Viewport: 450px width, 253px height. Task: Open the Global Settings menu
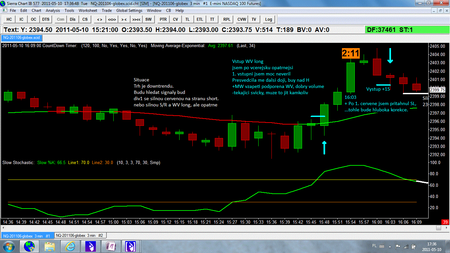pyautogui.click(x=129, y=11)
